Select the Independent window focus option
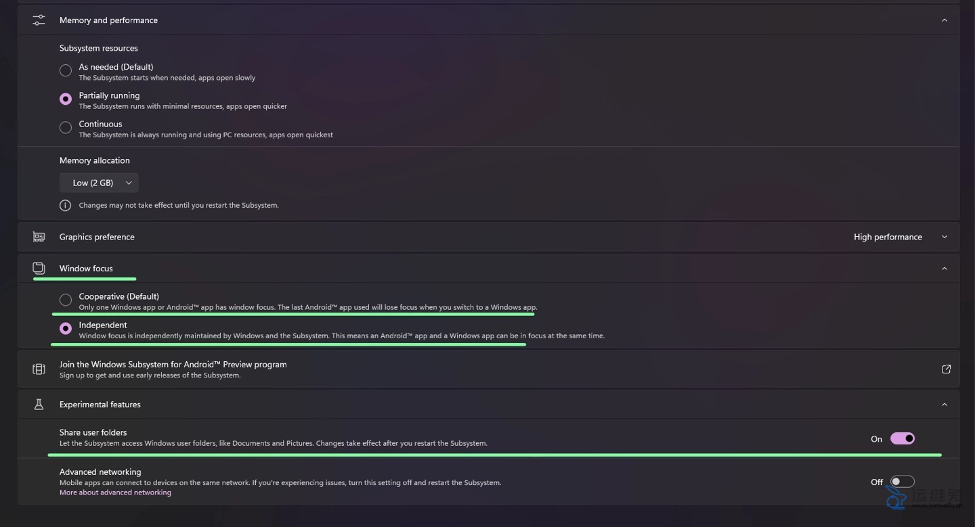Screen dimensions: 975x527 pos(66,329)
